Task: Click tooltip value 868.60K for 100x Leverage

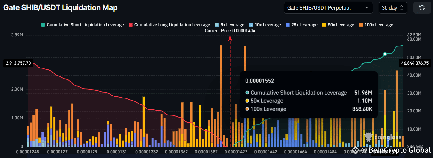Action: pyautogui.click(x=362, y=109)
